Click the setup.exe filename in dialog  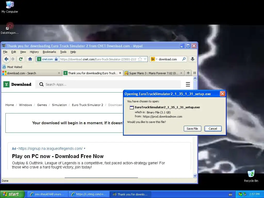pos(167,107)
